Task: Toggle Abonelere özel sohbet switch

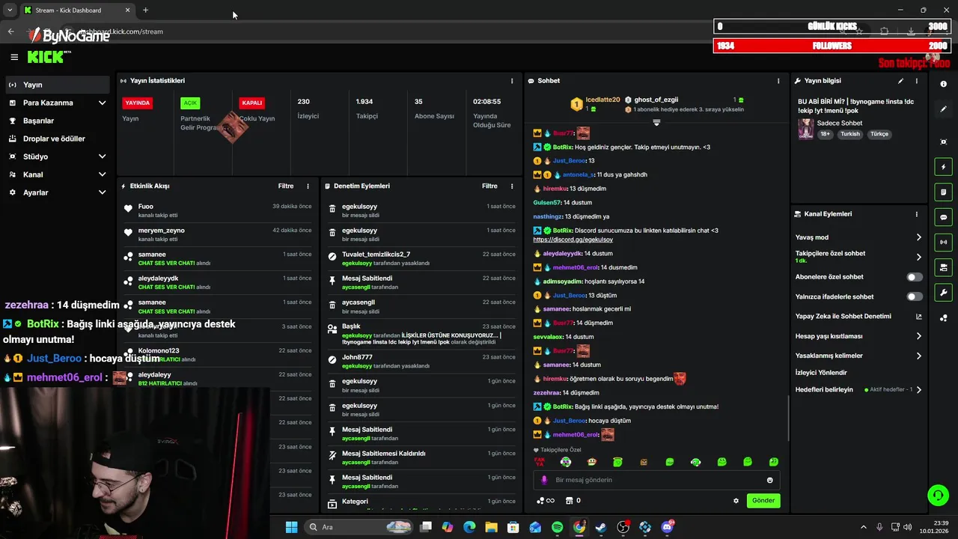Action: tap(915, 277)
